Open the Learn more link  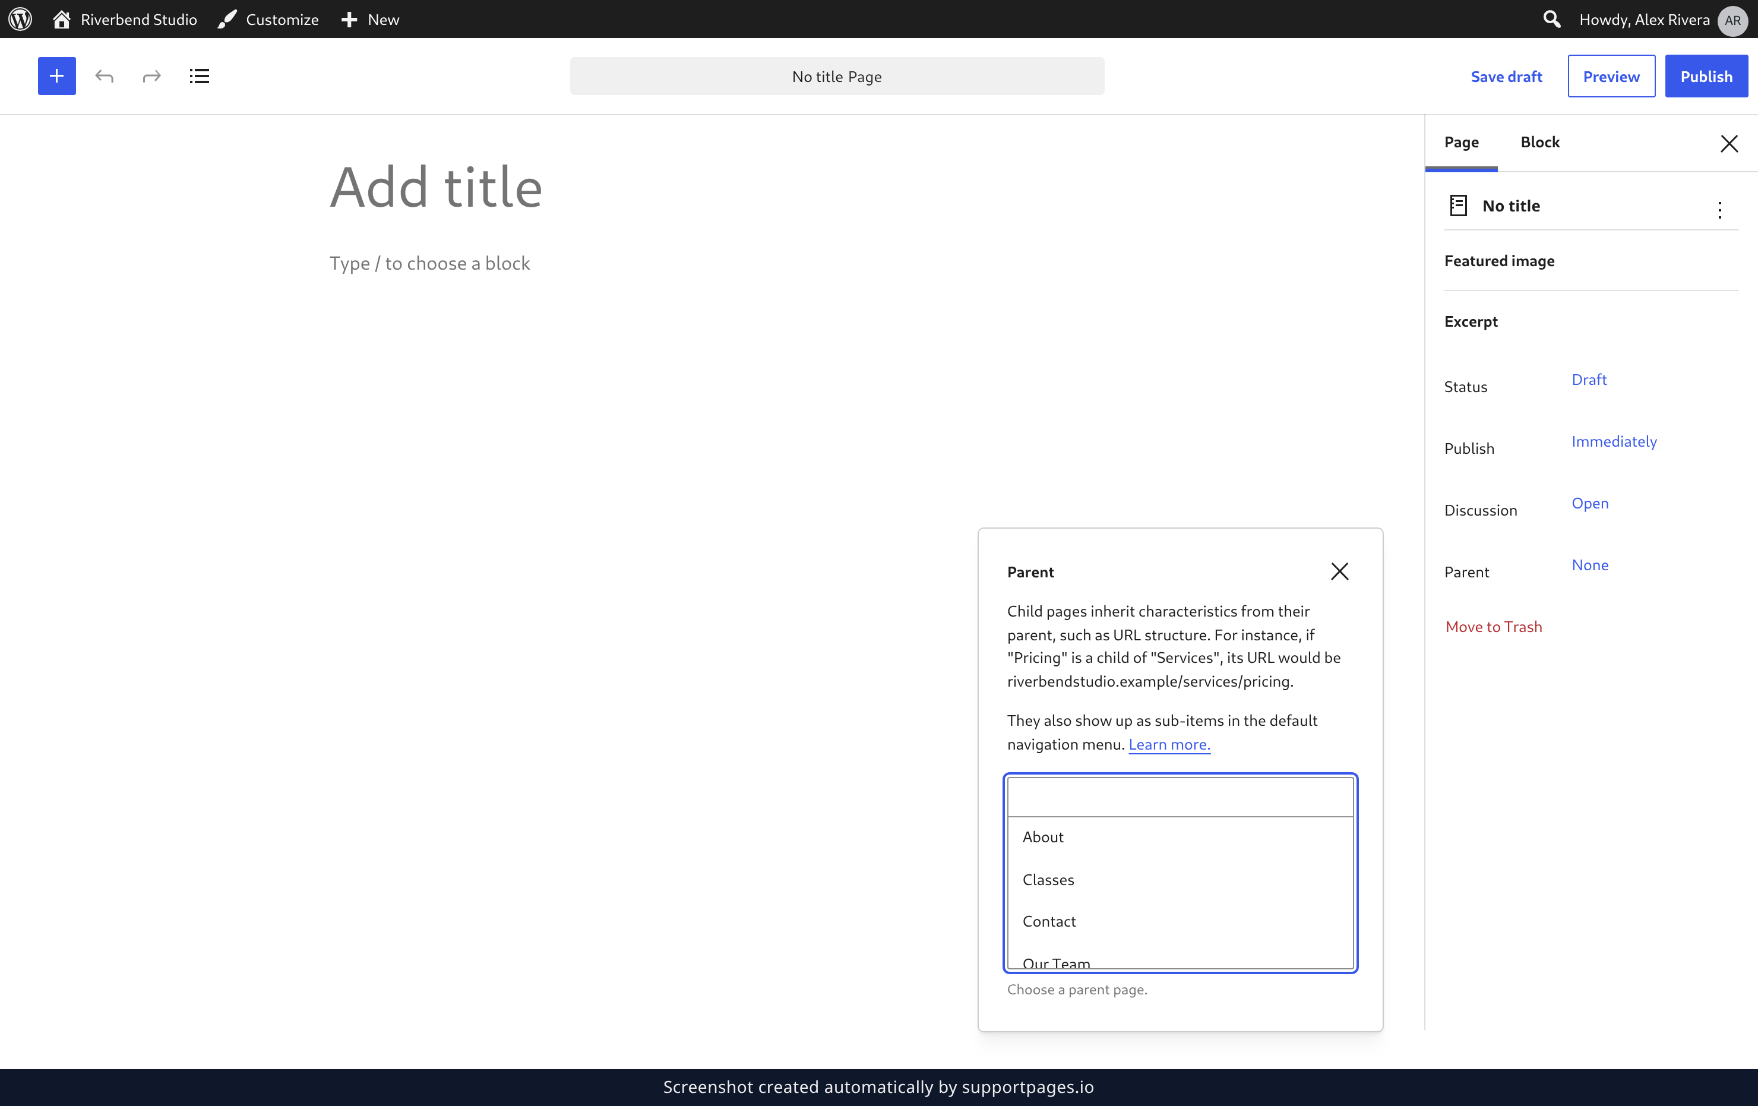tap(1169, 744)
